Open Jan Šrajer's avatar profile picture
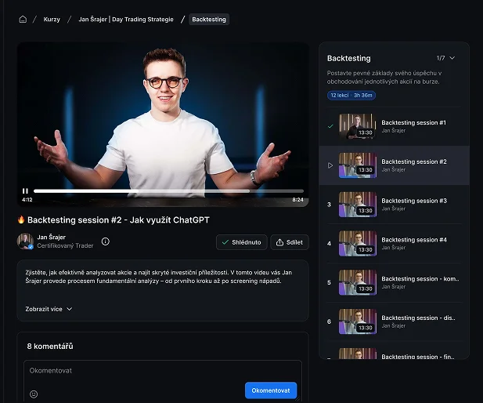 pos(25,241)
